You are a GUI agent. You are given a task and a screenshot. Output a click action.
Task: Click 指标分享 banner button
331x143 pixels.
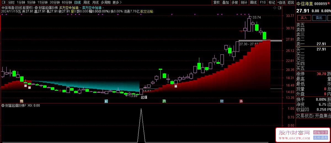click(321, 133)
